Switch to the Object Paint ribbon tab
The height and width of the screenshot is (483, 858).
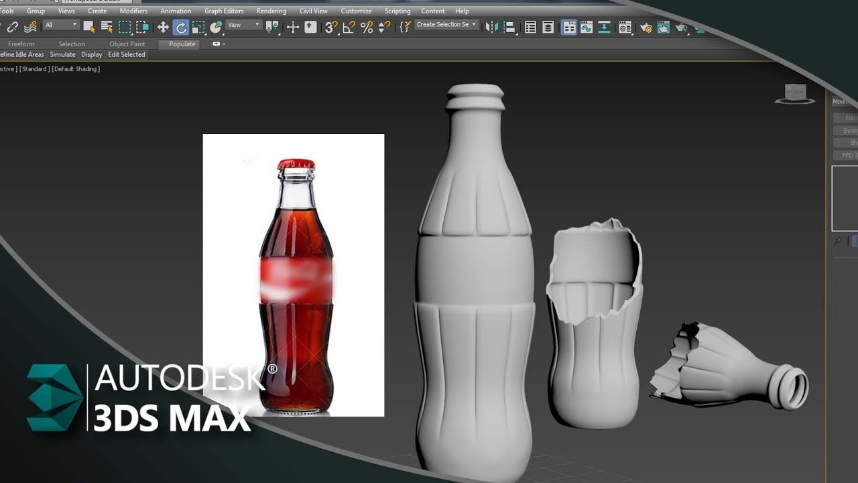tap(127, 44)
